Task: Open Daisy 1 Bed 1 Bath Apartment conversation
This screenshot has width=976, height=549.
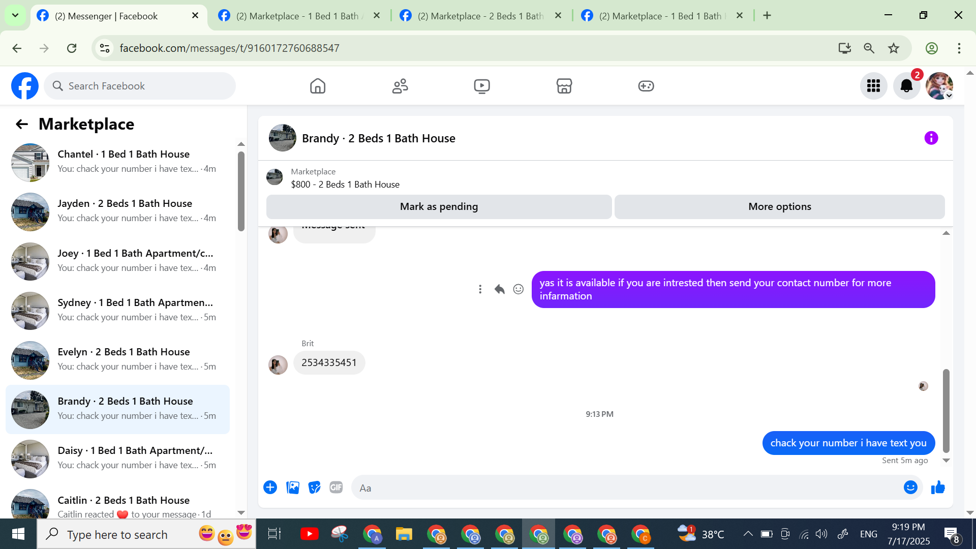Action: click(x=117, y=459)
